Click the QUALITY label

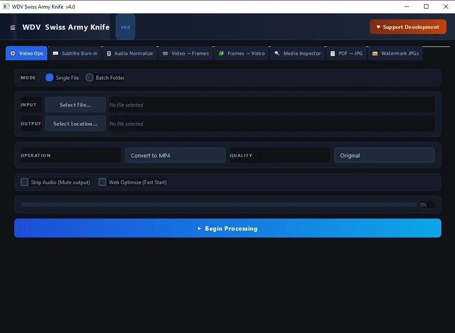tap(241, 155)
